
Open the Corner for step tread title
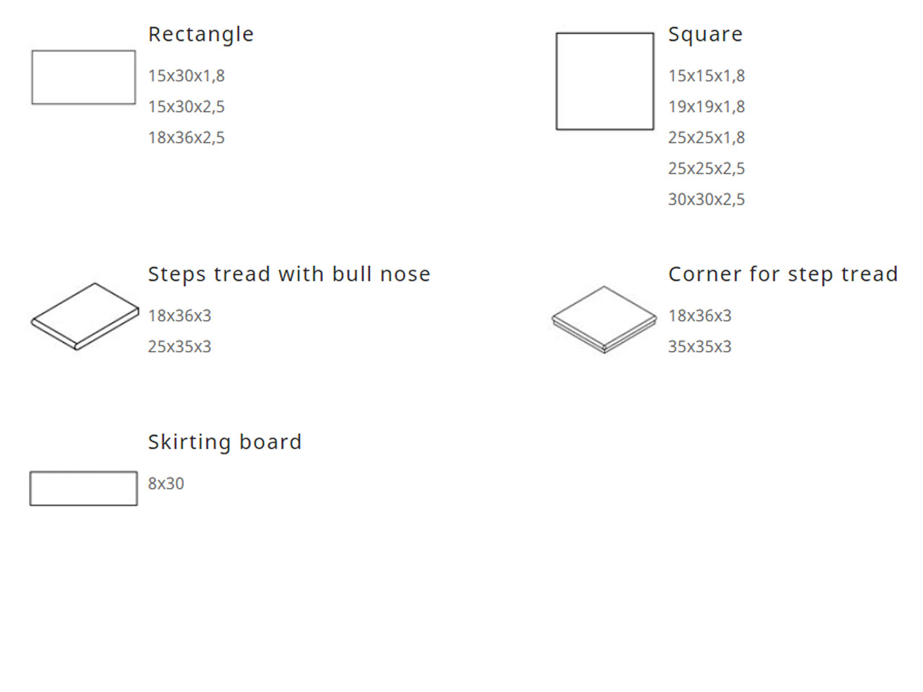click(x=782, y=274)
